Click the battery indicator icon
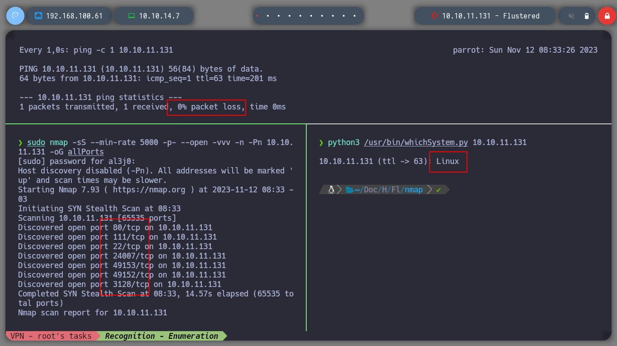Screen dimensions: 617x346 pyautogui.click(x=587, y=16)
